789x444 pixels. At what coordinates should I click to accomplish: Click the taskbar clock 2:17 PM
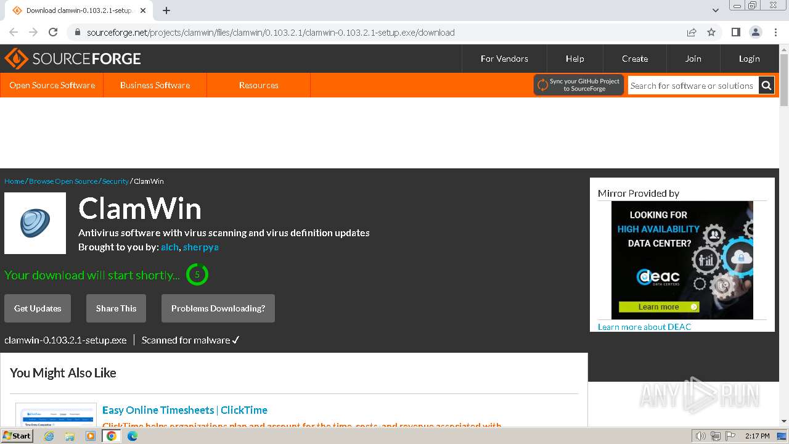tap(757, 436)
